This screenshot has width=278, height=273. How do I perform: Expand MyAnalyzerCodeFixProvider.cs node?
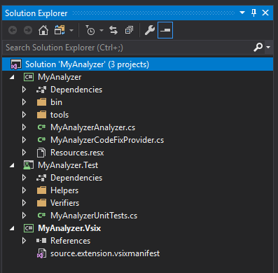(x=24, y=140)
